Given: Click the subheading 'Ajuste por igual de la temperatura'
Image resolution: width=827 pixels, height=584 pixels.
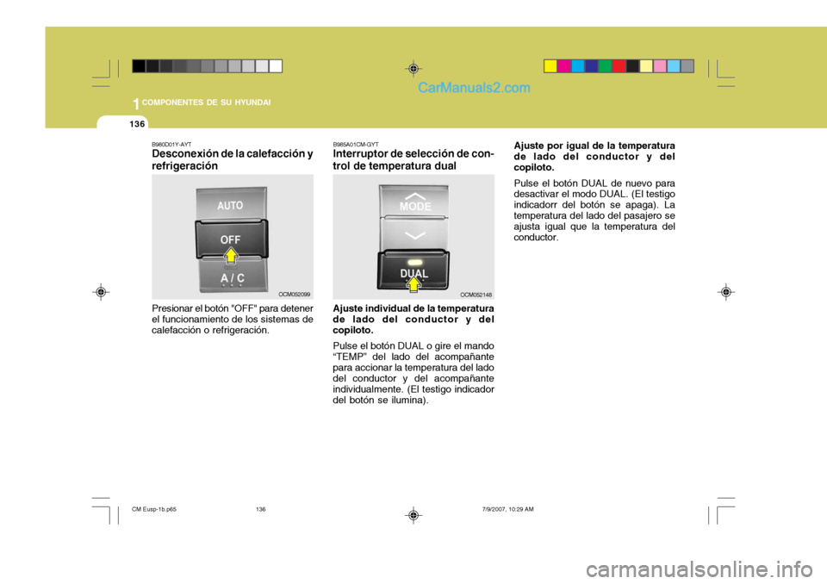Looking at the screenshot, I should (594, 156).
